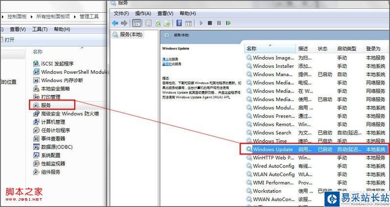390x207 pixels.
Task: Click the Start Service play icon
Action: click(x=201, y=23)
